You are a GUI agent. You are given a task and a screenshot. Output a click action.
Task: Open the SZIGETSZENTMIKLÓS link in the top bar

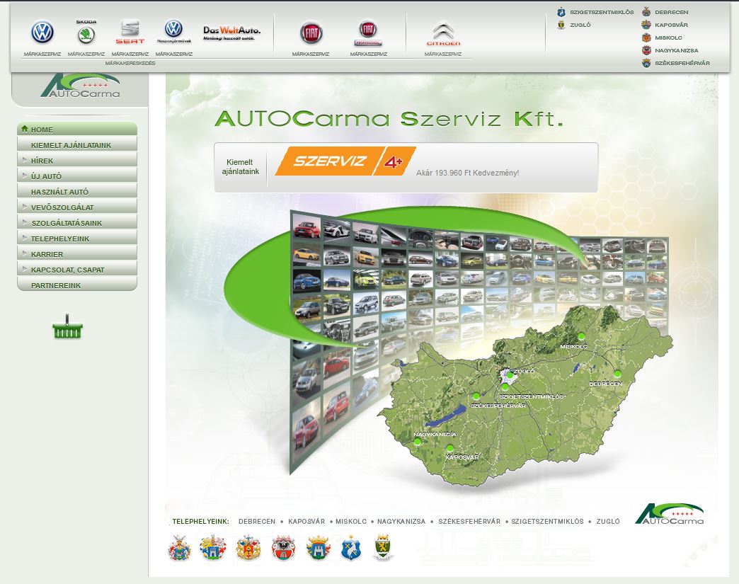coord(602,12)
